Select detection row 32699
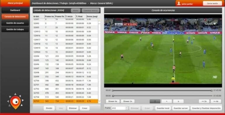 tap(65, 77)
